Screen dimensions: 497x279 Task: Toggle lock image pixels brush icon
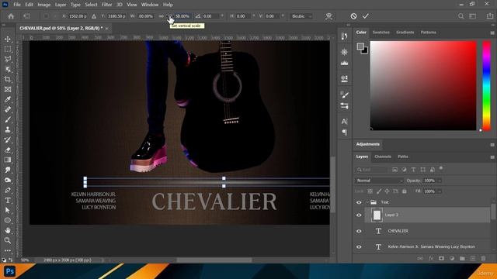point(379,191)
